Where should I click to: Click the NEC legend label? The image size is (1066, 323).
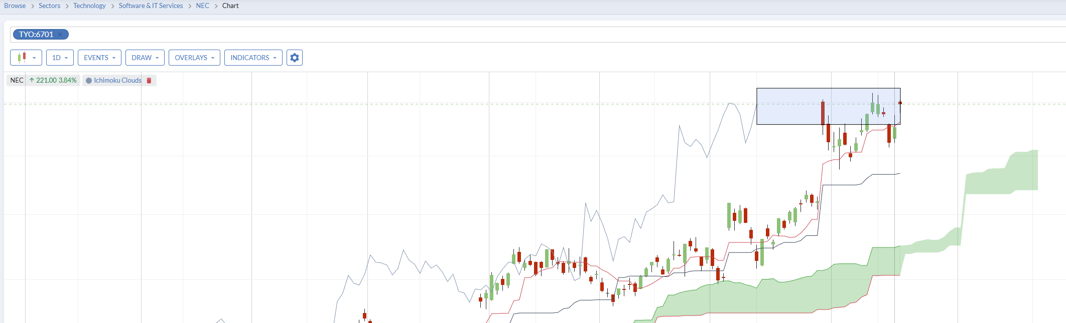[x=17, y=80]
